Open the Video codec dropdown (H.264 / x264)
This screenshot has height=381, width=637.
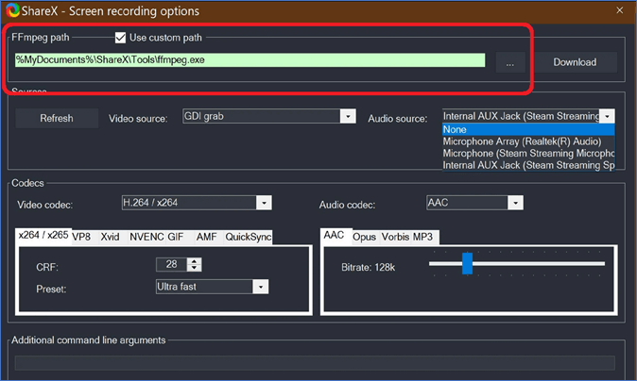pos(197,203)
